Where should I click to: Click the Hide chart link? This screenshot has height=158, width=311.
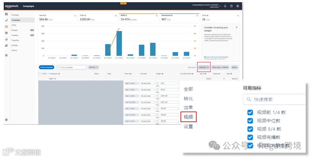pyautogui.click(x=192, y=67)
